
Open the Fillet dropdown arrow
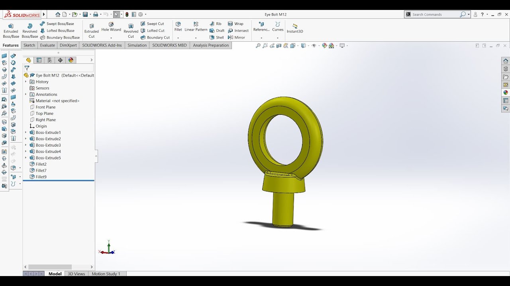coord(178,38)
